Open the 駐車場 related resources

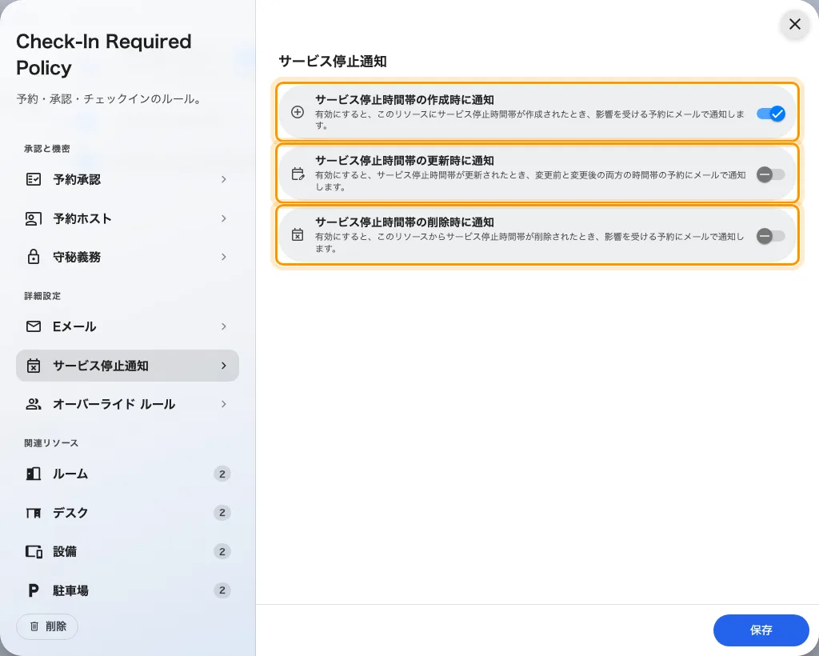tap(127, 590)
